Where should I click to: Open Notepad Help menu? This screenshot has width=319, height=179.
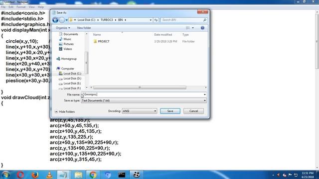click(41, 7)
